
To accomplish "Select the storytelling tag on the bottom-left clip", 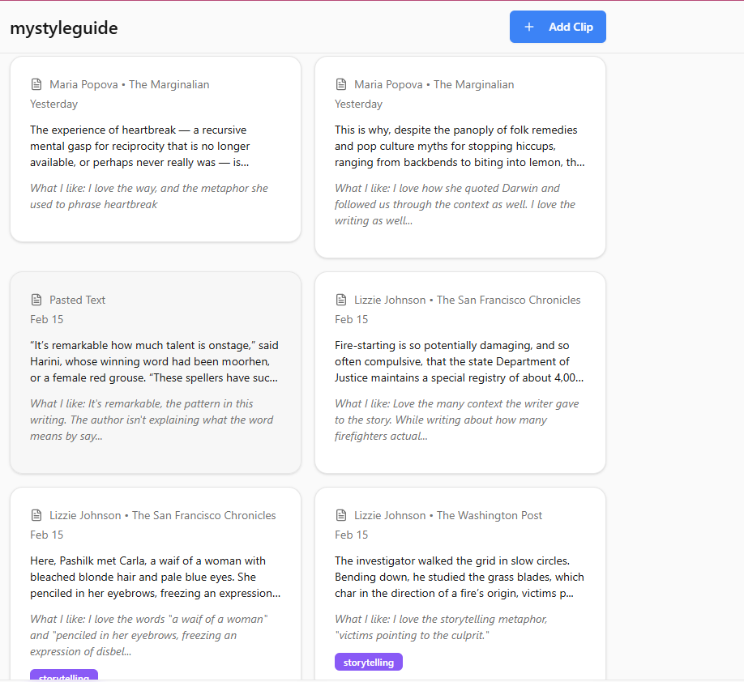I will pos(63,676).
